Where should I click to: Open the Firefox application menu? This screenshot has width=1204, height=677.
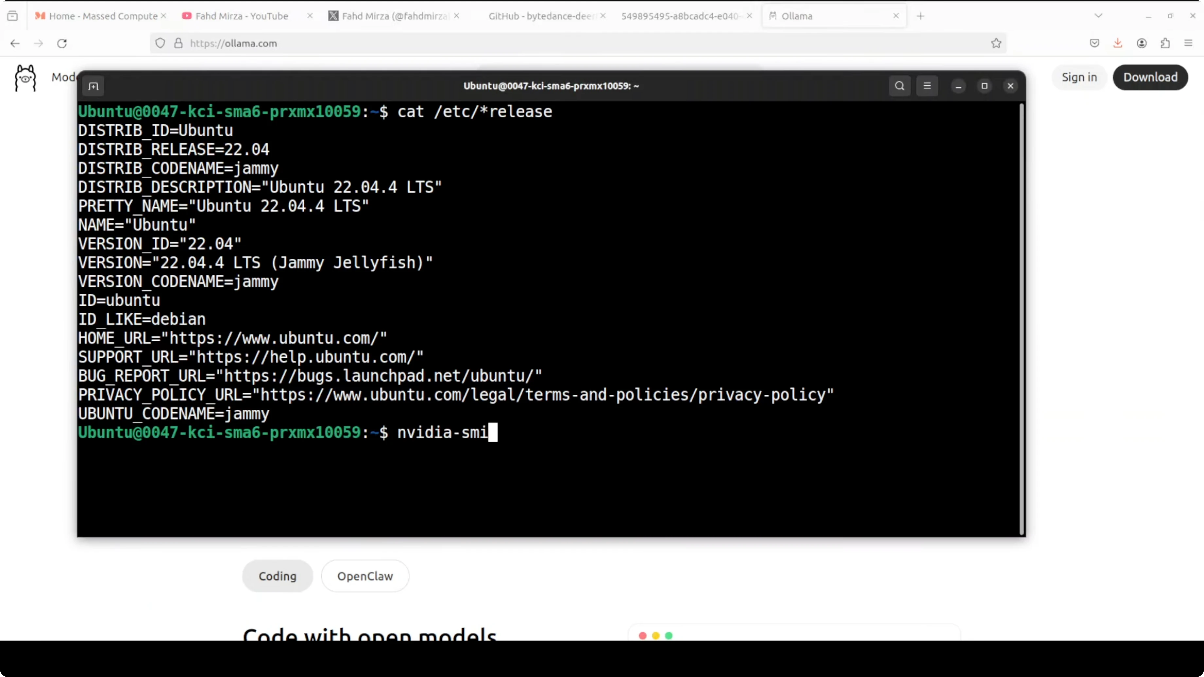point(1188,43)
